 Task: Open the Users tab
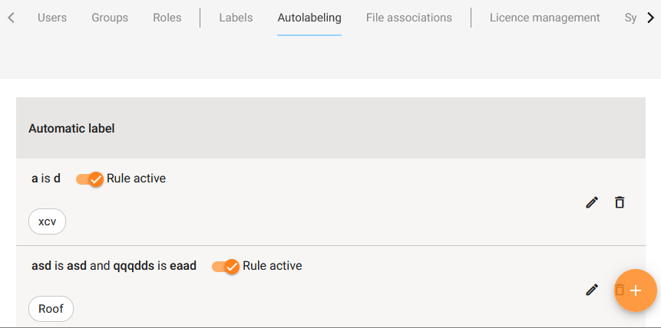(x=52, y=18)
